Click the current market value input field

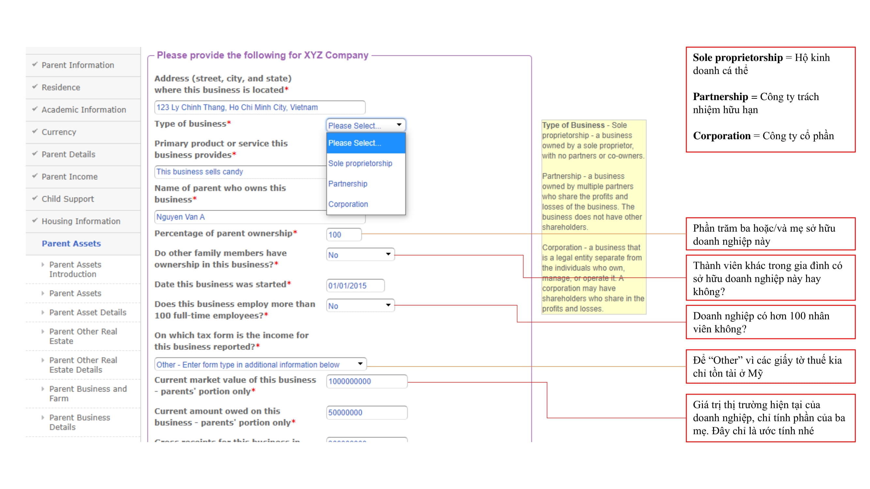(366, 381)
